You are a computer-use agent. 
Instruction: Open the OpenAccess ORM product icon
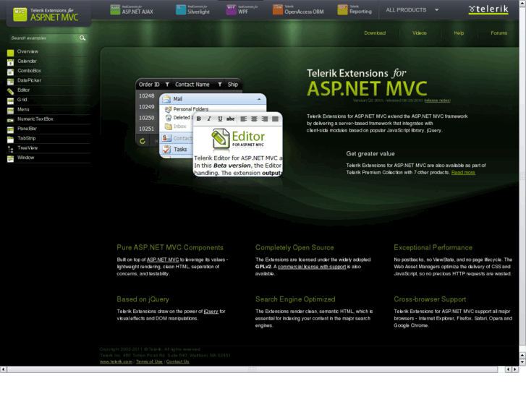tap(278, 9)
